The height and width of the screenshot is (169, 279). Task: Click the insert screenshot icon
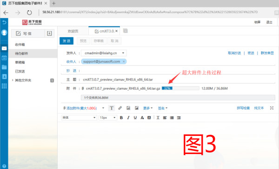tap(128, 108)
